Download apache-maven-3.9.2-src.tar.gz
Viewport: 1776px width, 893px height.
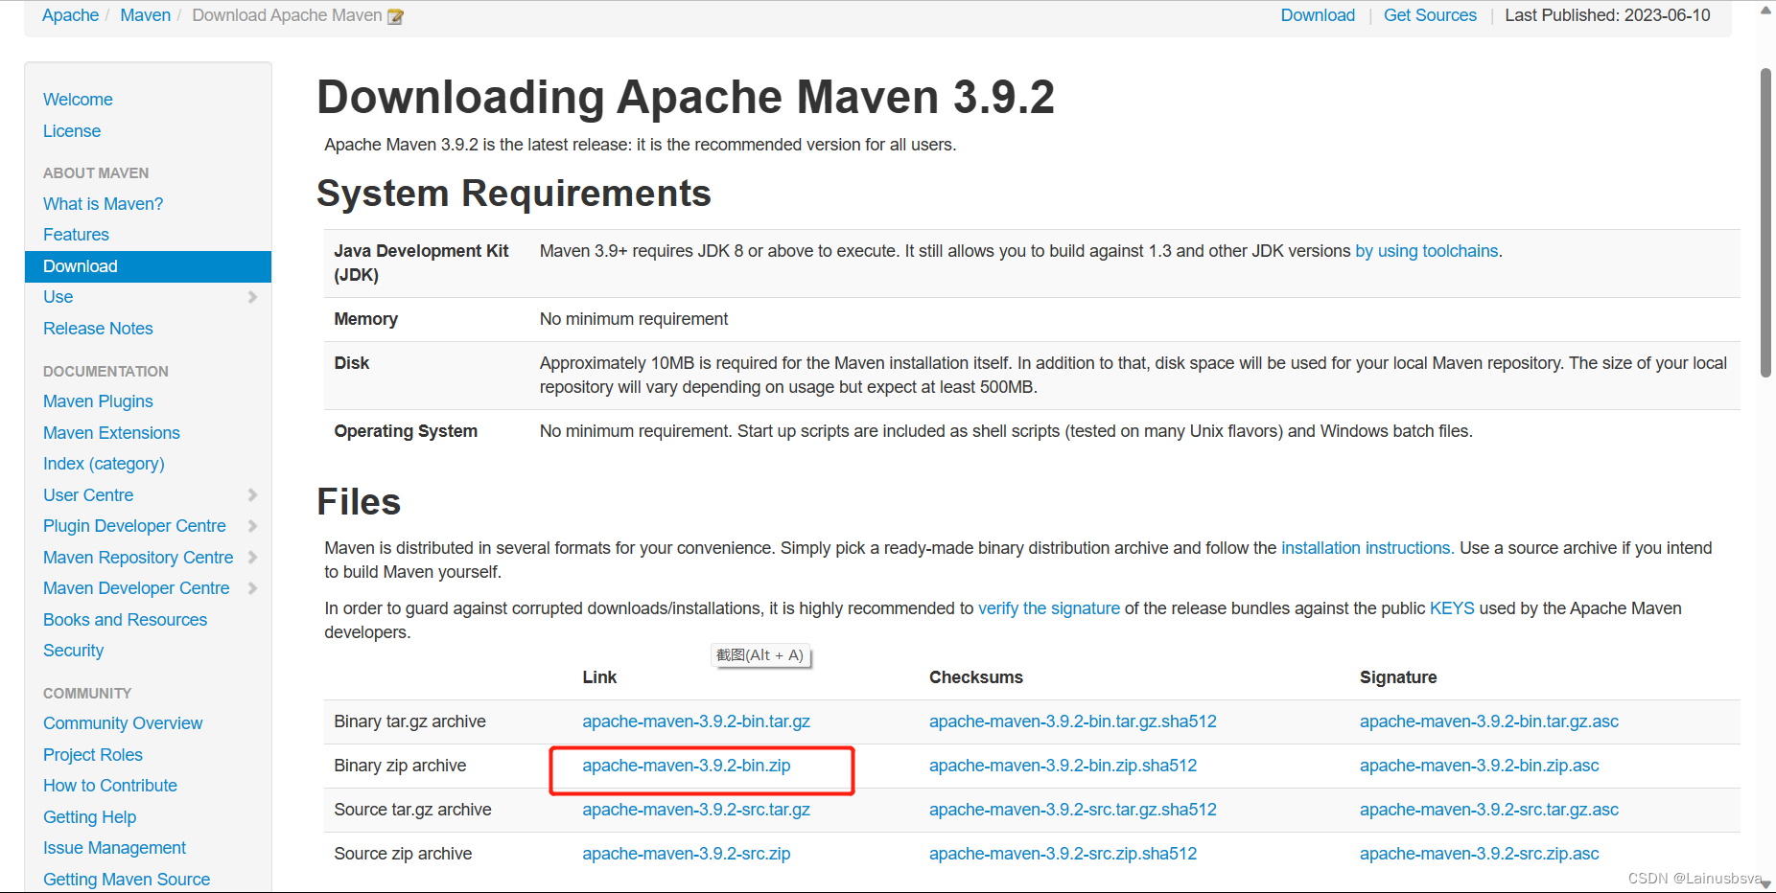pos(696,810)
